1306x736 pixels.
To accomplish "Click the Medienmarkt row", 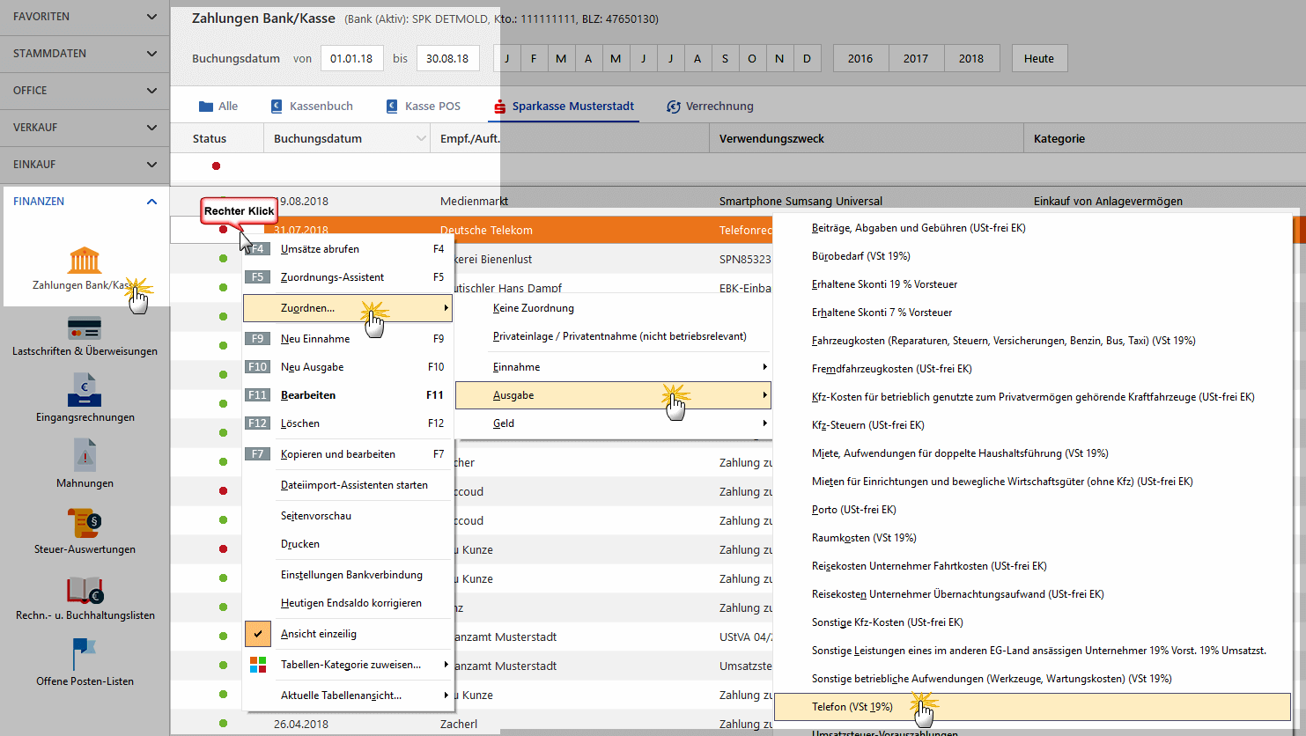I will 738,201.
